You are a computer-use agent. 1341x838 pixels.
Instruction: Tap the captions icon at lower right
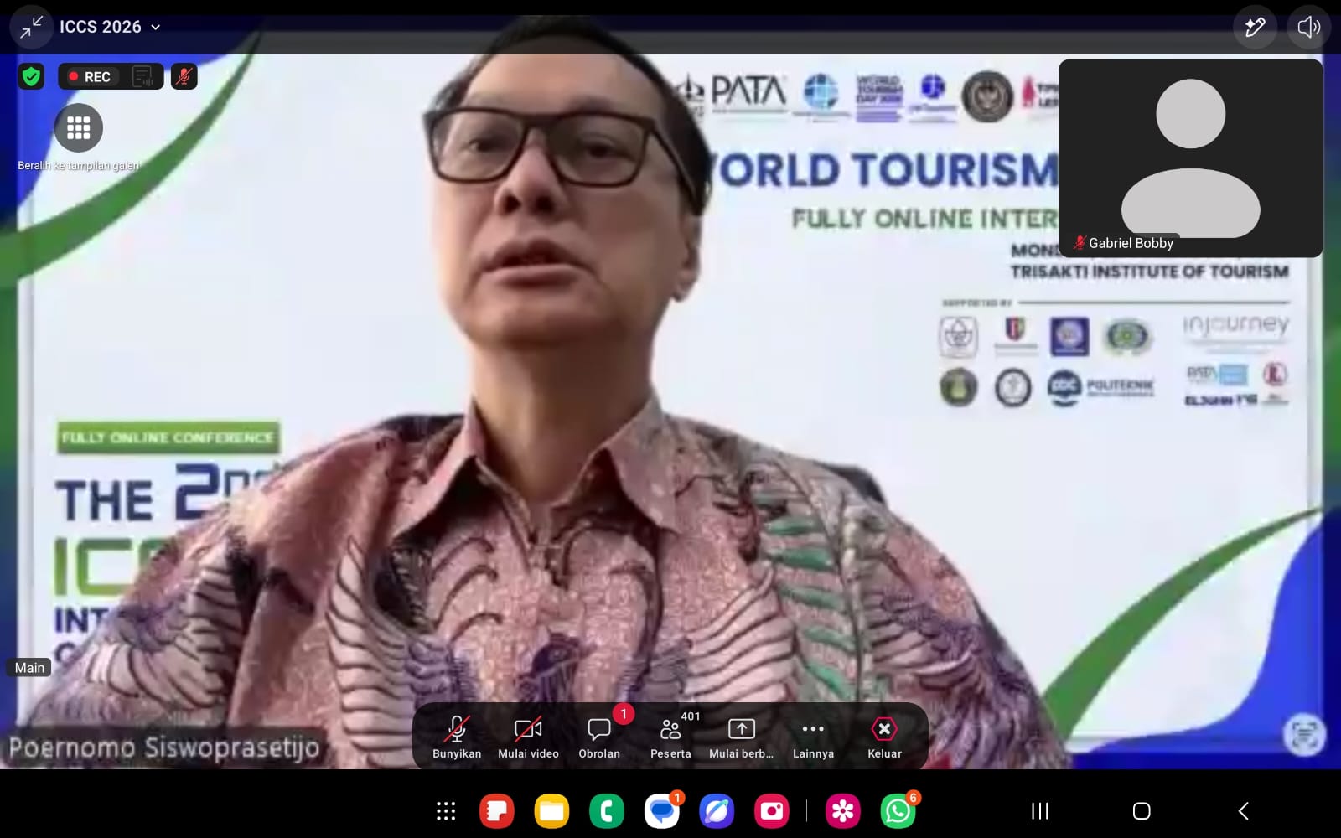click(1304, 736)
